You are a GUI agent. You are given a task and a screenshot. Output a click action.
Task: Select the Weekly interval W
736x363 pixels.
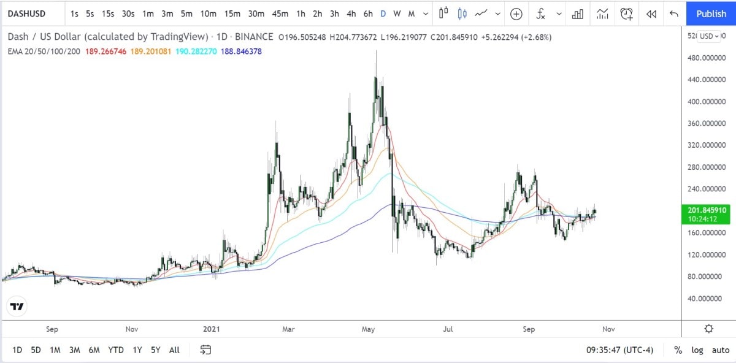click(x=396, y=13)
